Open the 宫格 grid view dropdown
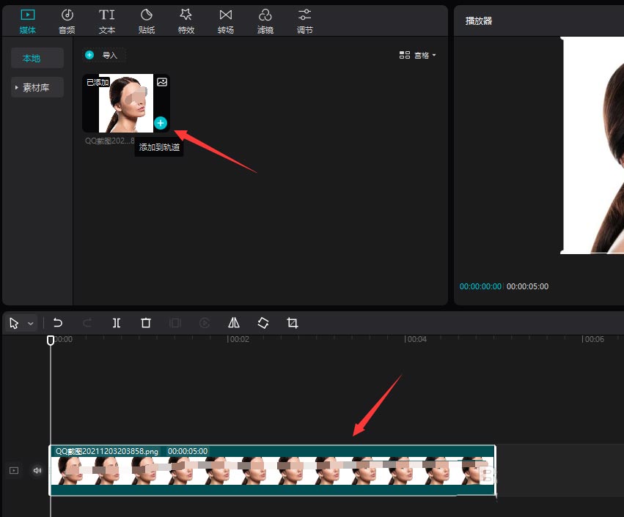 coord(418,55)
